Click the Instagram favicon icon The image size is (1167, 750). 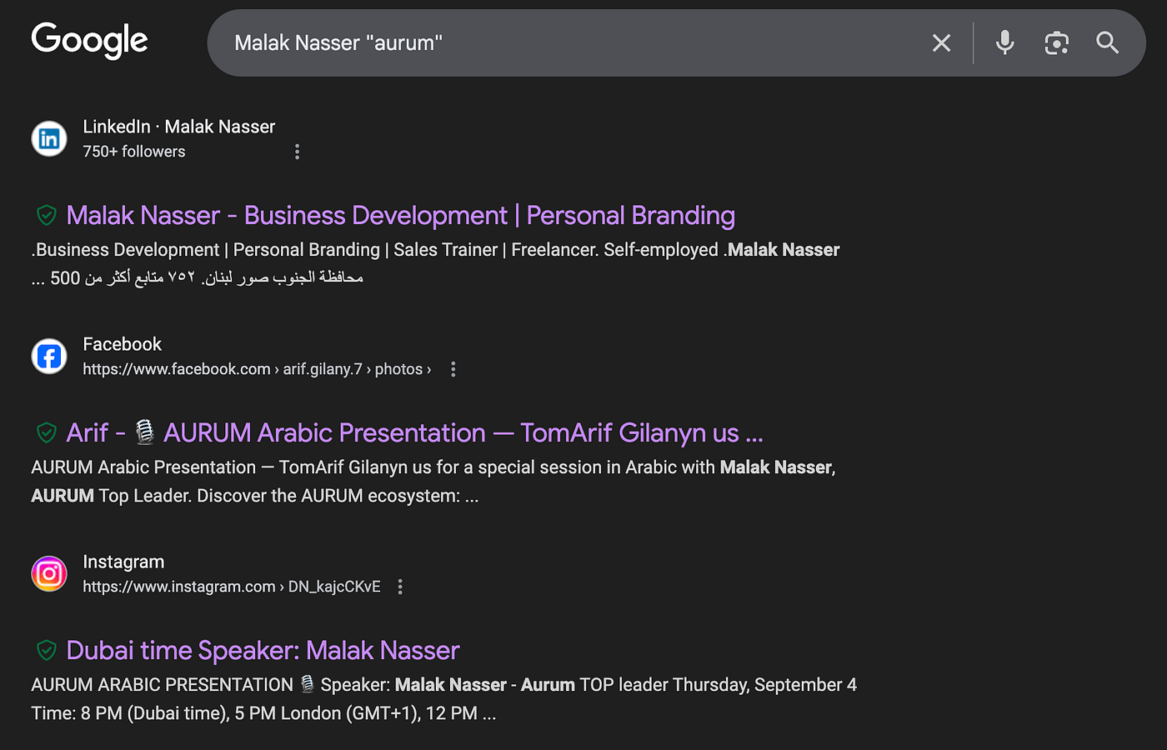click(49, 573)
